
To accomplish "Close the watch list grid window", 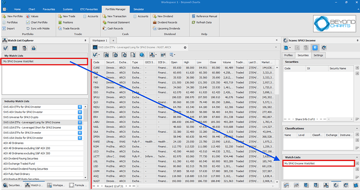I will tap(185, 47).
